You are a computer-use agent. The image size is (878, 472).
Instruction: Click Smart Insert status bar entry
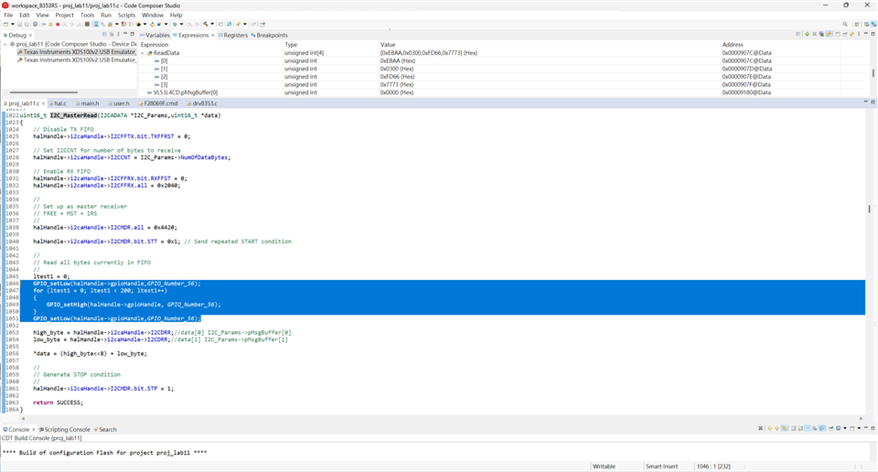tap(662, 467)
